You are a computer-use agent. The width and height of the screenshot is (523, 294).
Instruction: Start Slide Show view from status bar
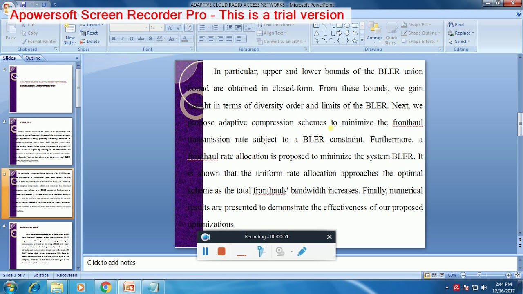click(x=442, y=275)
